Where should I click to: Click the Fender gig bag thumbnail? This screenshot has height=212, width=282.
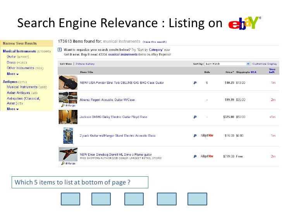(68, 83)
